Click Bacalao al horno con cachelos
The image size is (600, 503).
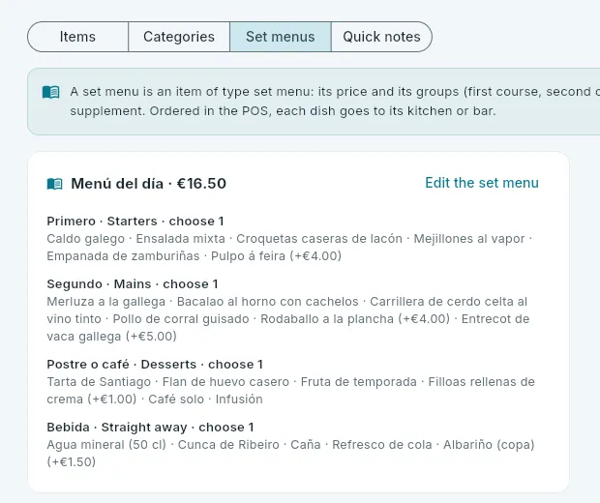tap(267, 302)
